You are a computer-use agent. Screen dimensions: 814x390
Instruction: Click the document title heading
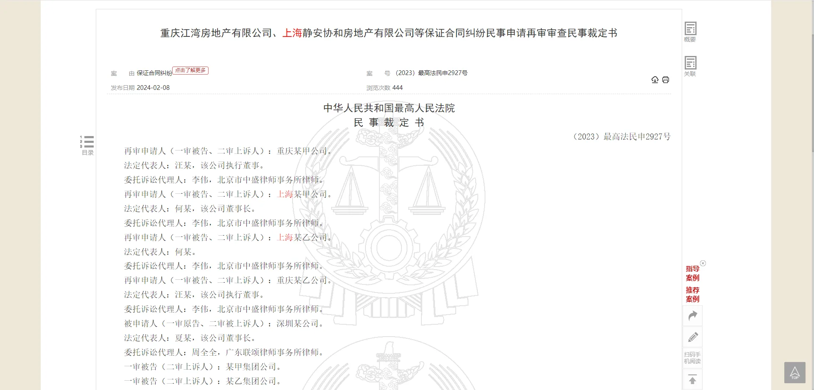click(x=389, y=33)
